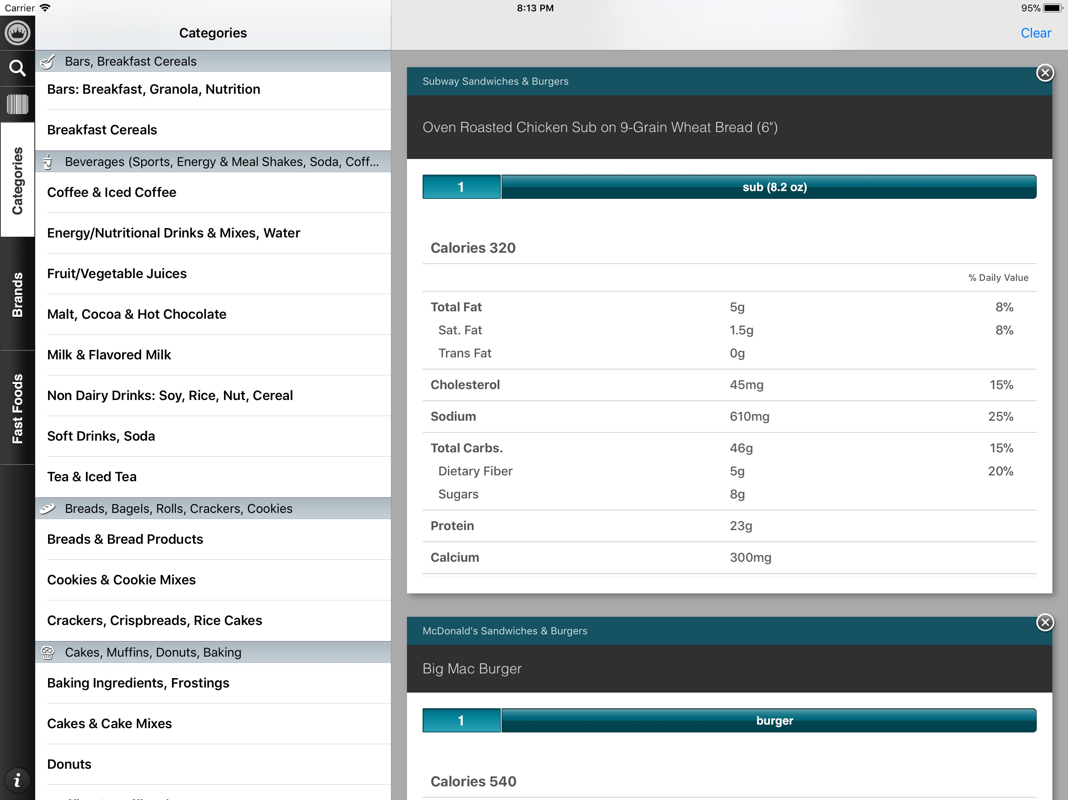Clear all selected food cards
The height and width of the screenshot is (800, 1068).
(x=1036, y=33)
